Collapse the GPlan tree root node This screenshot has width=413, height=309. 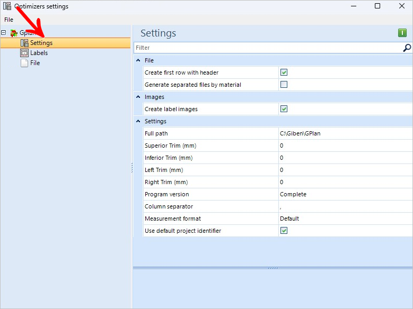[x=4, y=33]
